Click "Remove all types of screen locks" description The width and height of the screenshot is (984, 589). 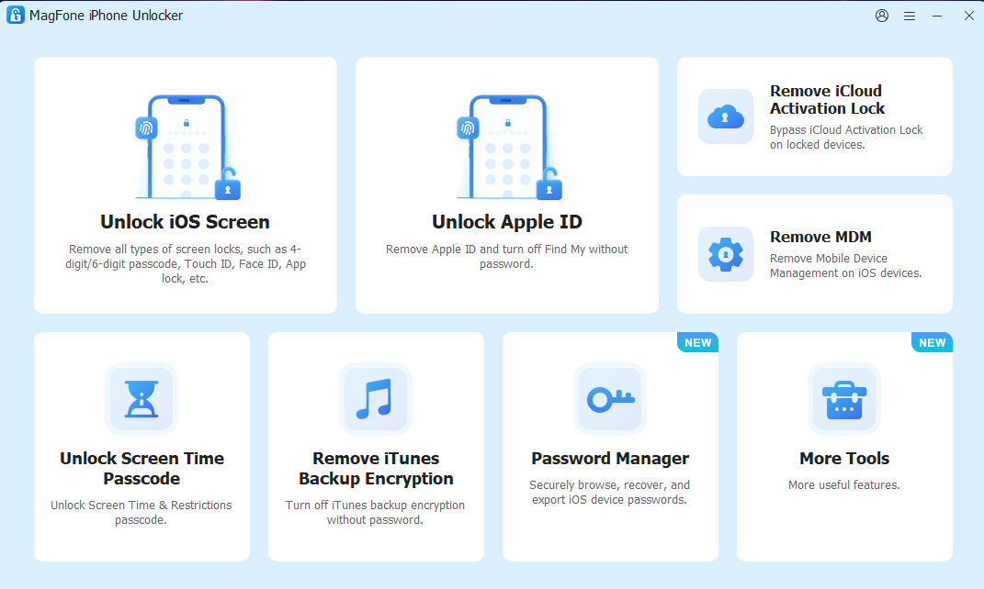[185, 264]
